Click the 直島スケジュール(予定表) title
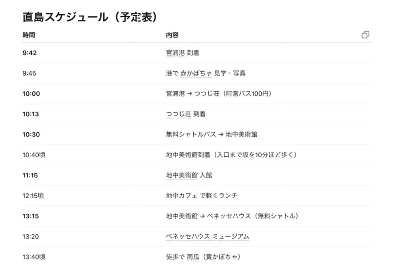 [x=90, y=17]
